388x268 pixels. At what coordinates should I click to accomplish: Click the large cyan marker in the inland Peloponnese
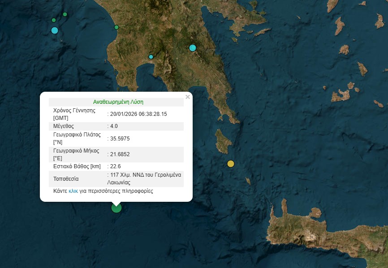[193, 48]
